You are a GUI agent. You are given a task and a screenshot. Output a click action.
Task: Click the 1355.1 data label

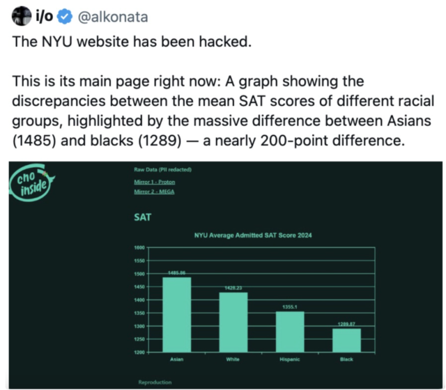coord(290,307)
